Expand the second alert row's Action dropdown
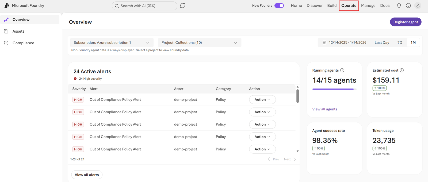 tap(262, 112)
